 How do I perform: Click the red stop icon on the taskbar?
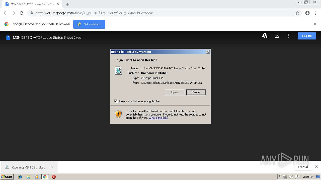(54, 177)
